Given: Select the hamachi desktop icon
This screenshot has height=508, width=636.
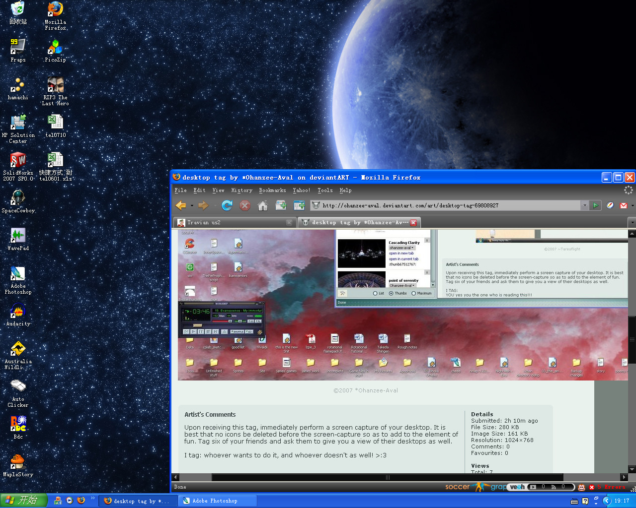Looking at the screenshot, I should [x=18, y=88].
